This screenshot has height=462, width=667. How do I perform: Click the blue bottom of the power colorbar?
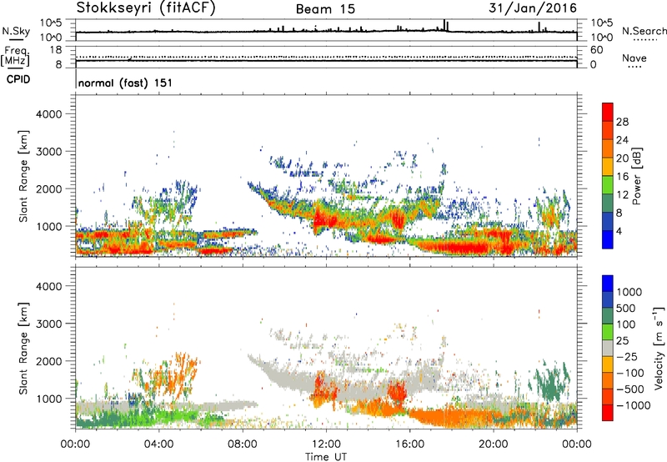click(608, 239)
